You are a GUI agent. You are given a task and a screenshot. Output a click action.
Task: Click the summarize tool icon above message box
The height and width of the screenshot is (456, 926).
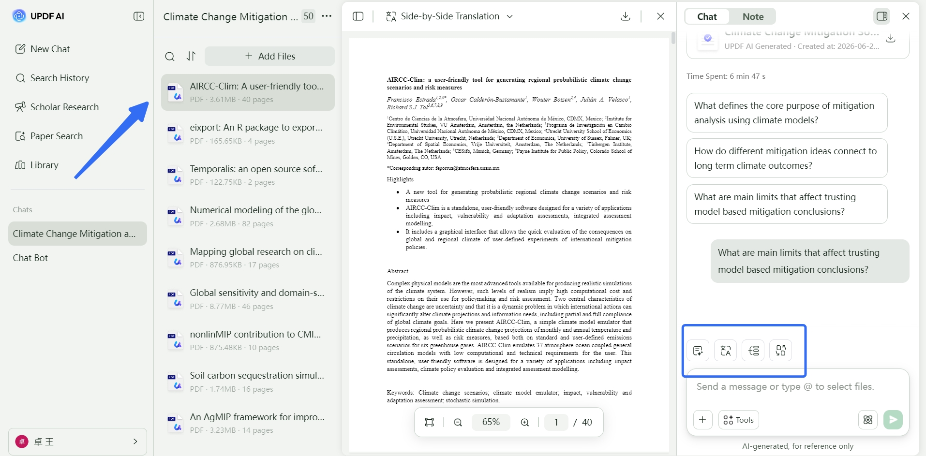[698, 351]
